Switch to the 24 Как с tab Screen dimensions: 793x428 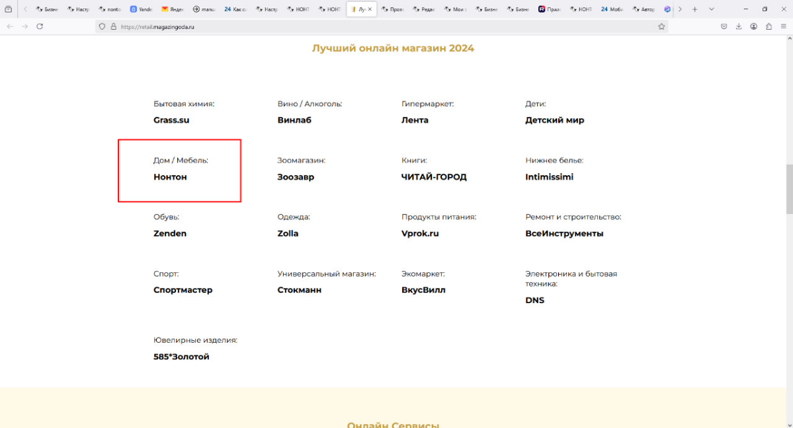(235, 9)
